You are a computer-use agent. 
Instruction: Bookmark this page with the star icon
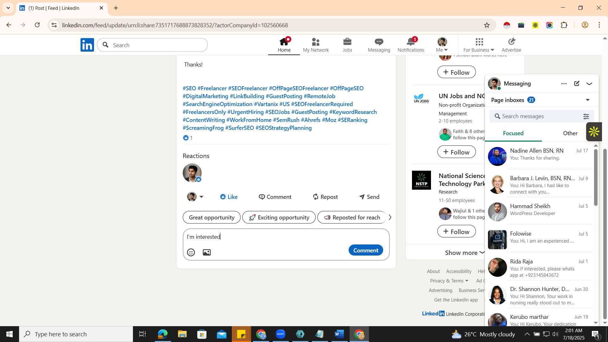pos(487,25)
